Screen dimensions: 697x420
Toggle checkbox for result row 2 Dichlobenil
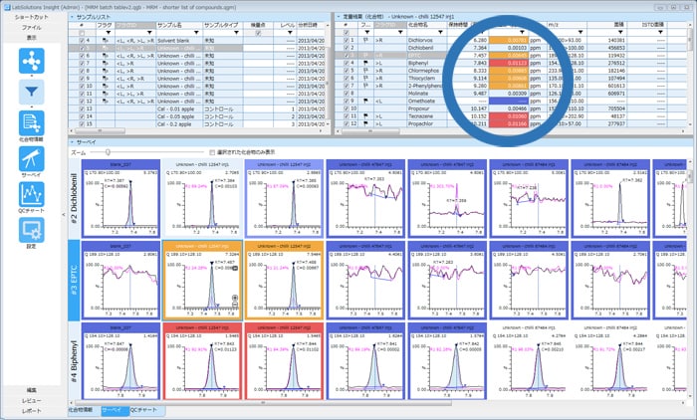coord(347,48)
